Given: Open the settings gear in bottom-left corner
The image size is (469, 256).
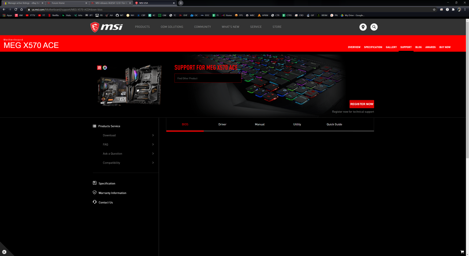Looking at the screenshot, I should tap(4, 252).
